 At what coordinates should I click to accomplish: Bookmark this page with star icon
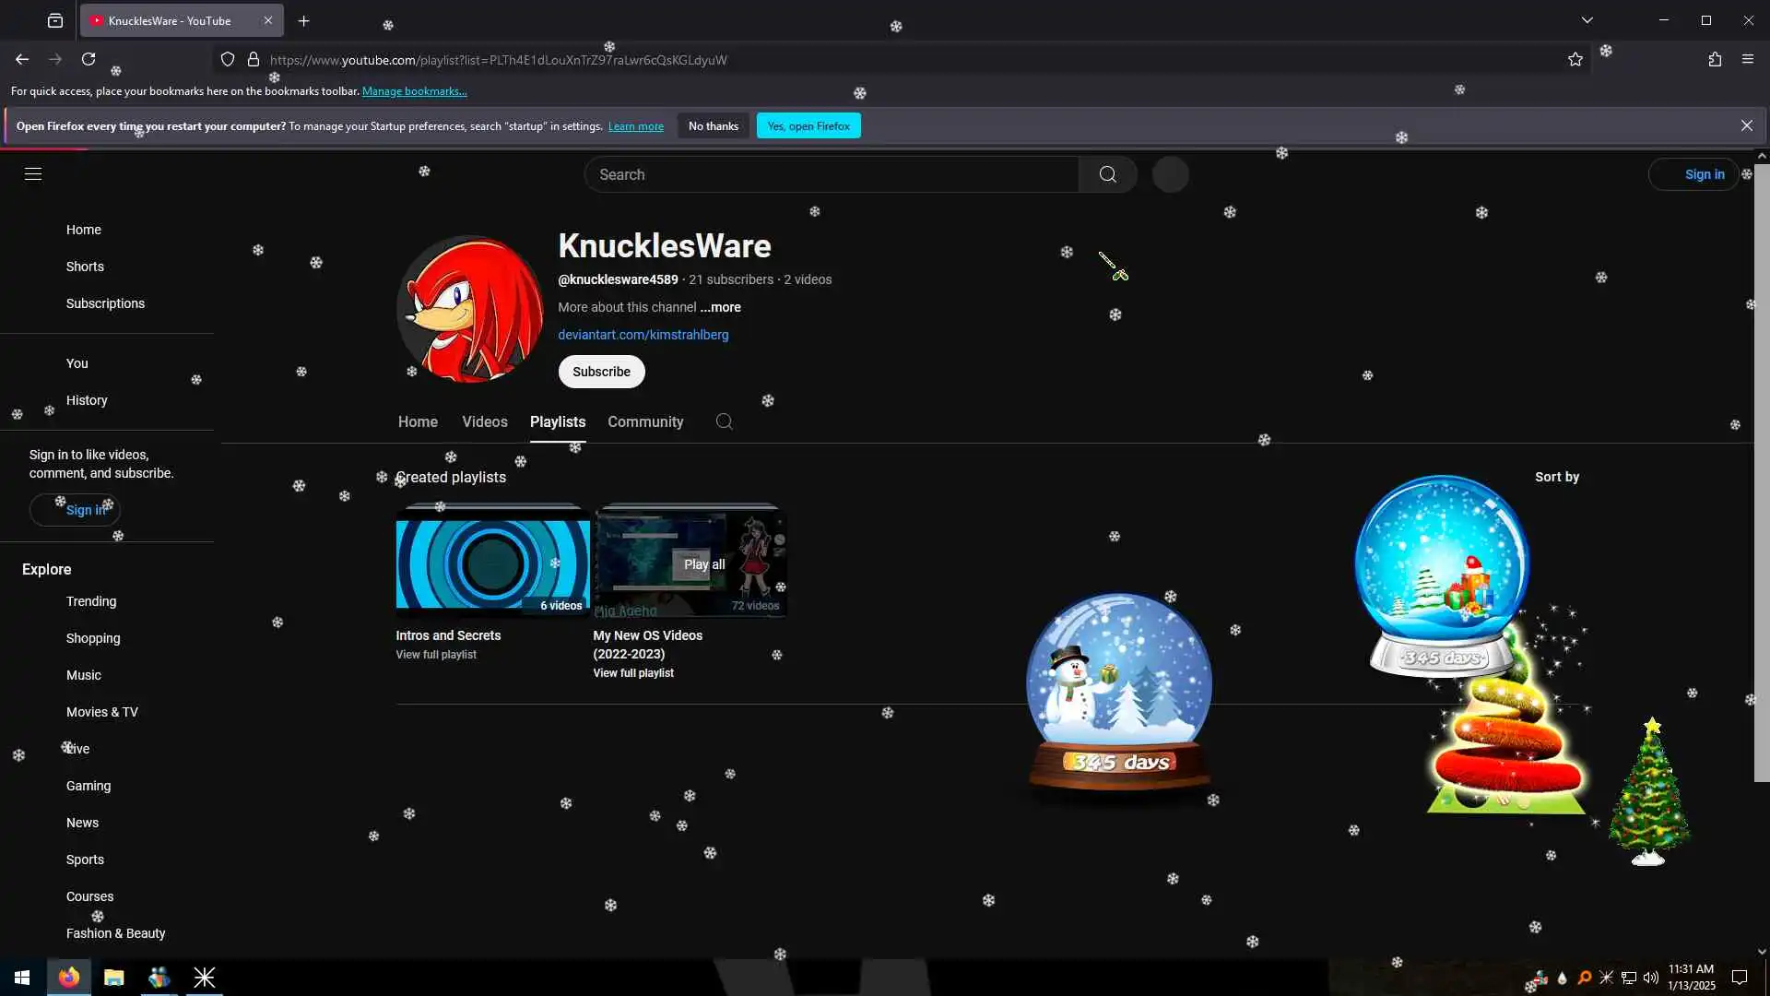(x=1575, y=60)
